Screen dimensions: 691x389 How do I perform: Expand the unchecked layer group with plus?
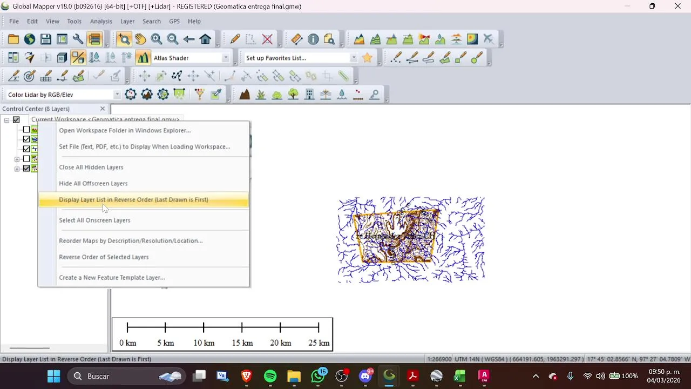pos(17,159)
